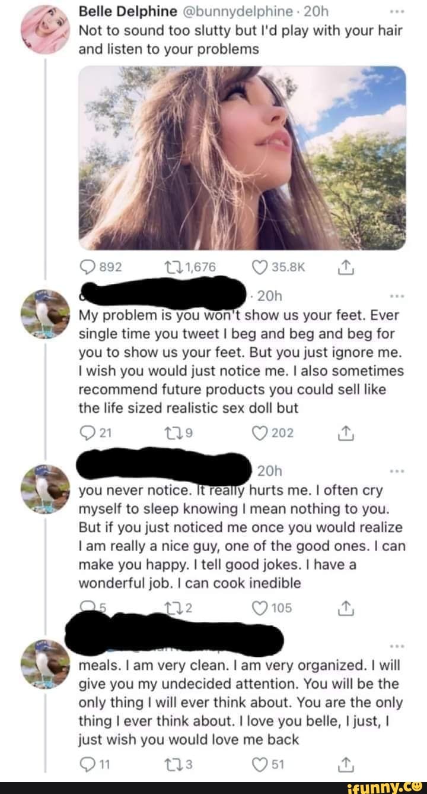
Task: Open more options on the second reply
Action: tap(397, 471)
